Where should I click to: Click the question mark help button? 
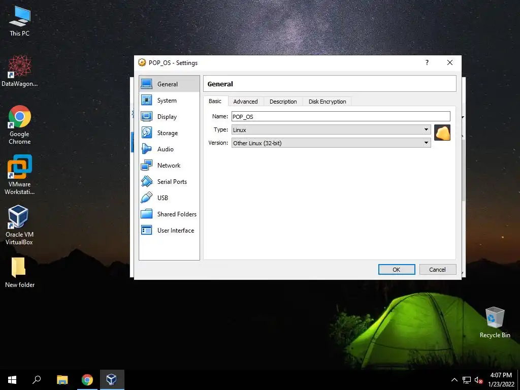click(427, 62)
